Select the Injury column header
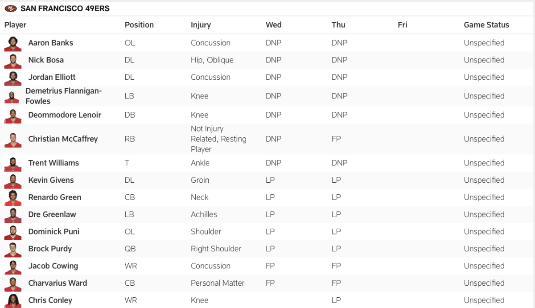The height and width of the screenshot is (308, 535). point(201,25)
